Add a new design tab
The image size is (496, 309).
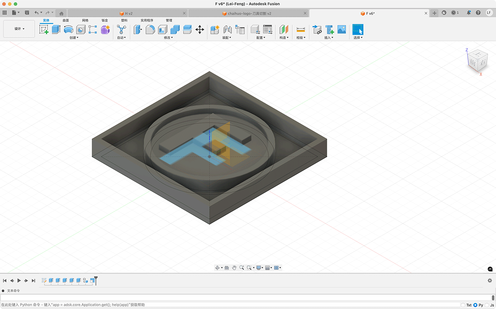pos(434,13)
